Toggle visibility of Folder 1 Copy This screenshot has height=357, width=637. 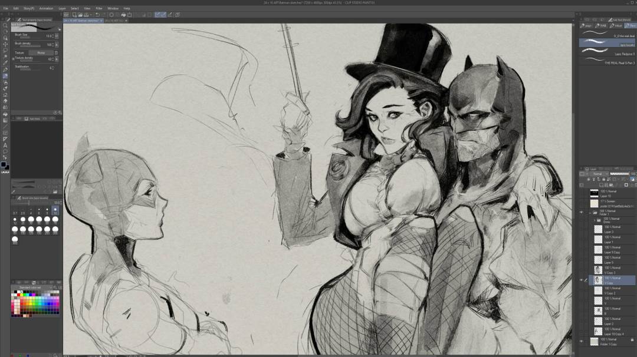(582, 341)
